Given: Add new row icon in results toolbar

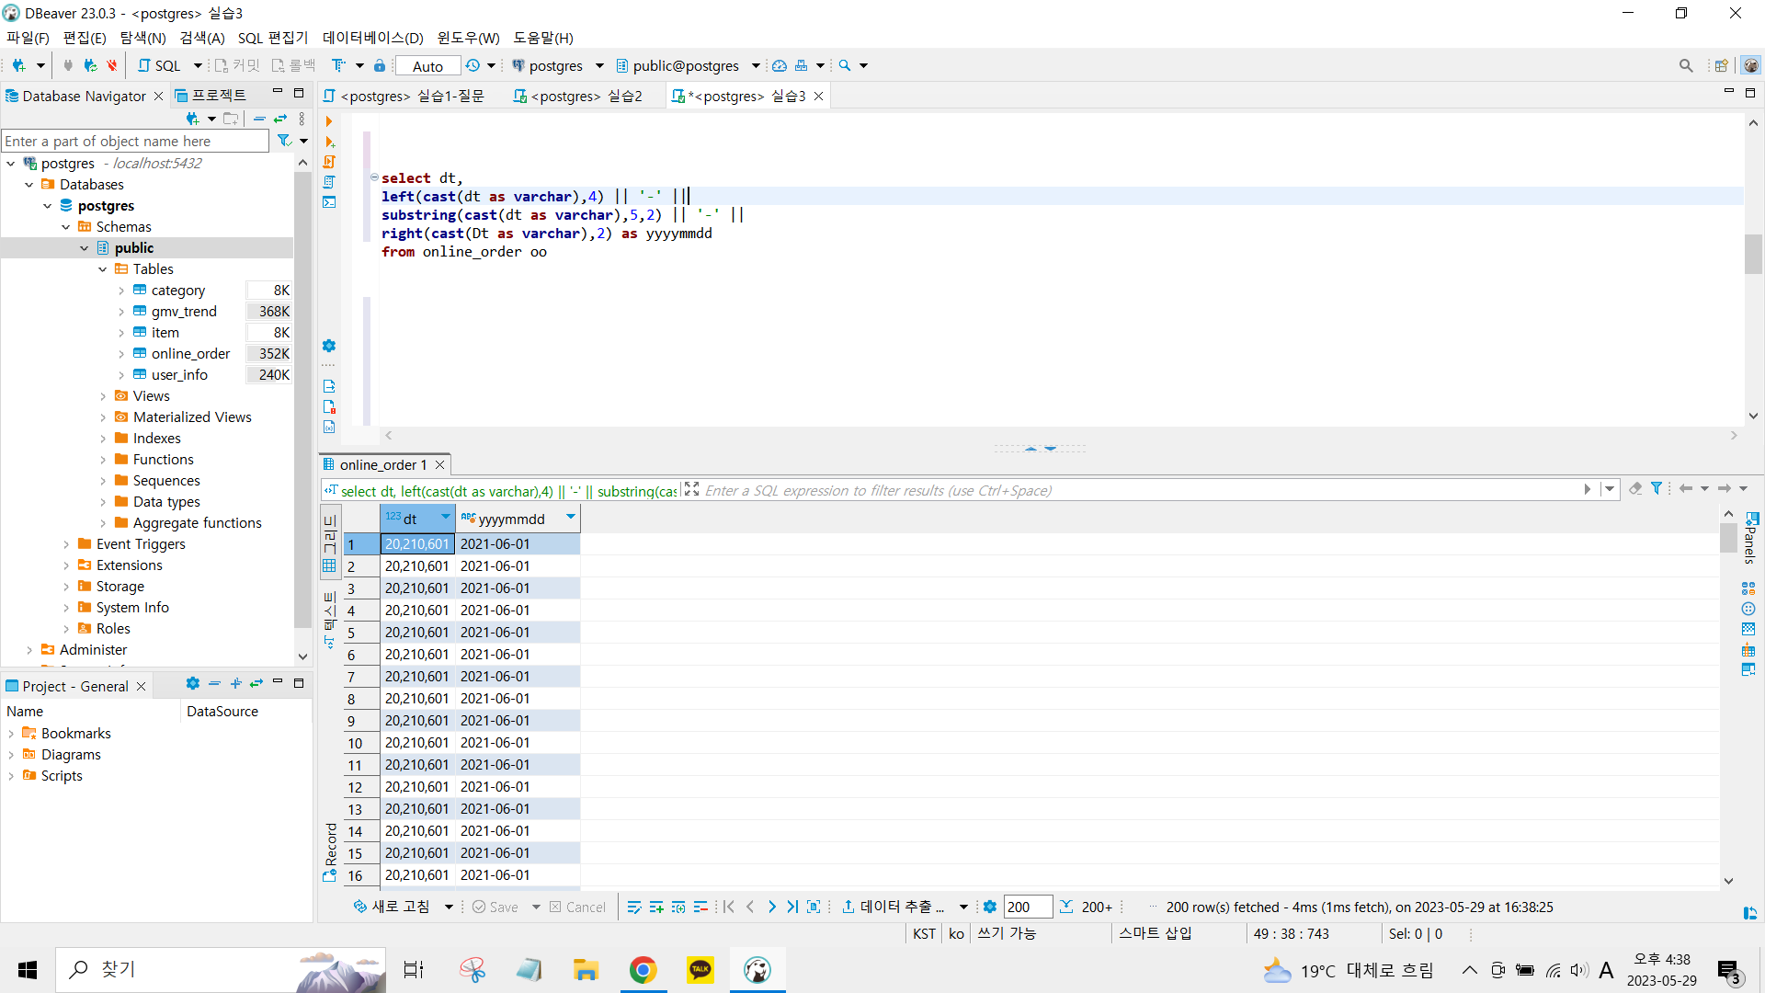Looking at the screenshot, I should click(656, 907).
